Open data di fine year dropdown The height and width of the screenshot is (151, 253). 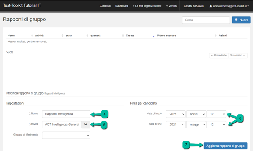tap(176, 125)
